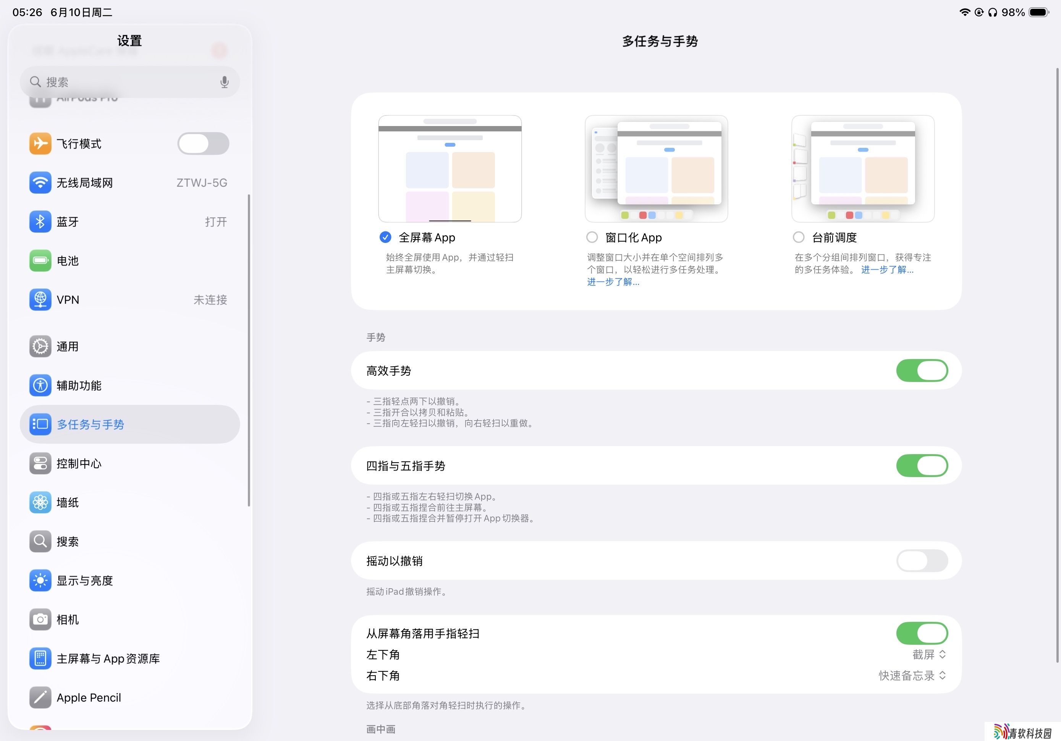Open the Wi-Fi (无线局域网) settings icon
This screenshot has width=1061, height=741.
(40, 183)
